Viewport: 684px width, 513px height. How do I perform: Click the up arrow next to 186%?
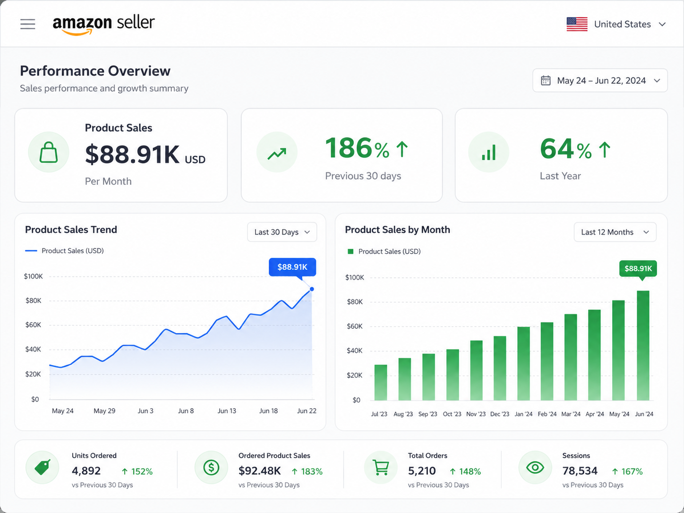402,149
